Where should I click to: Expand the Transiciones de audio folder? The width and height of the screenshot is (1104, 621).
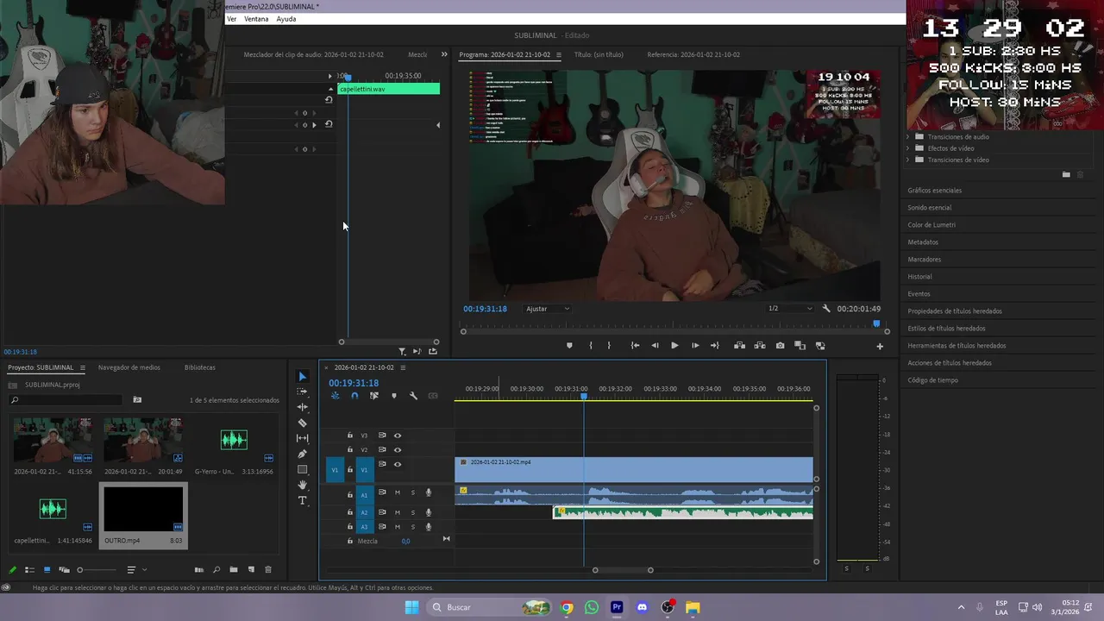click(907, 137)
